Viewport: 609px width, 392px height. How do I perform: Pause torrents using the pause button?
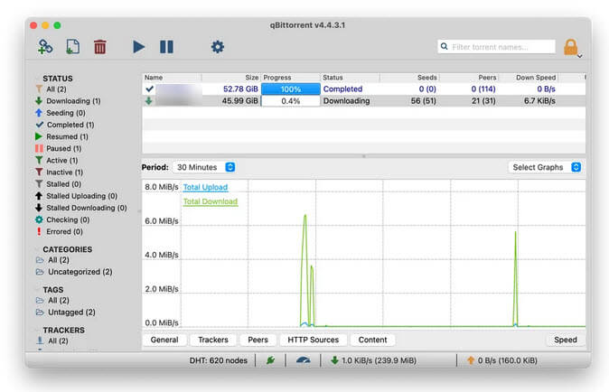pyautogui.click(x=166, y=47)
